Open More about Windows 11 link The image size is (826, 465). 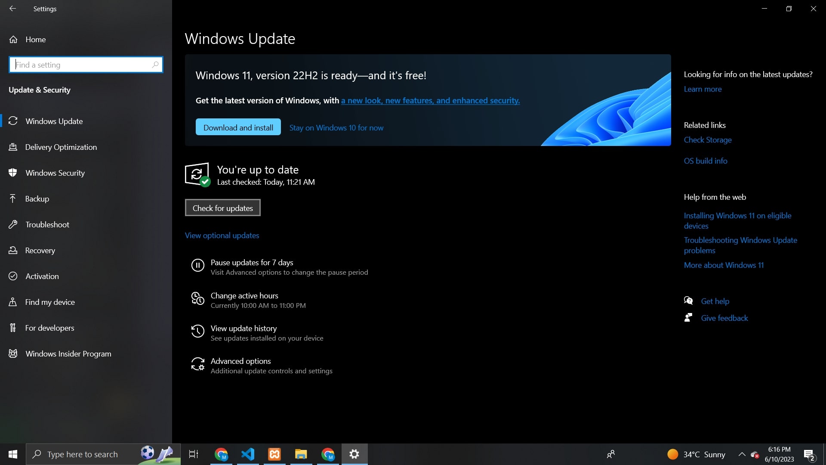click(x=724, y=265)
